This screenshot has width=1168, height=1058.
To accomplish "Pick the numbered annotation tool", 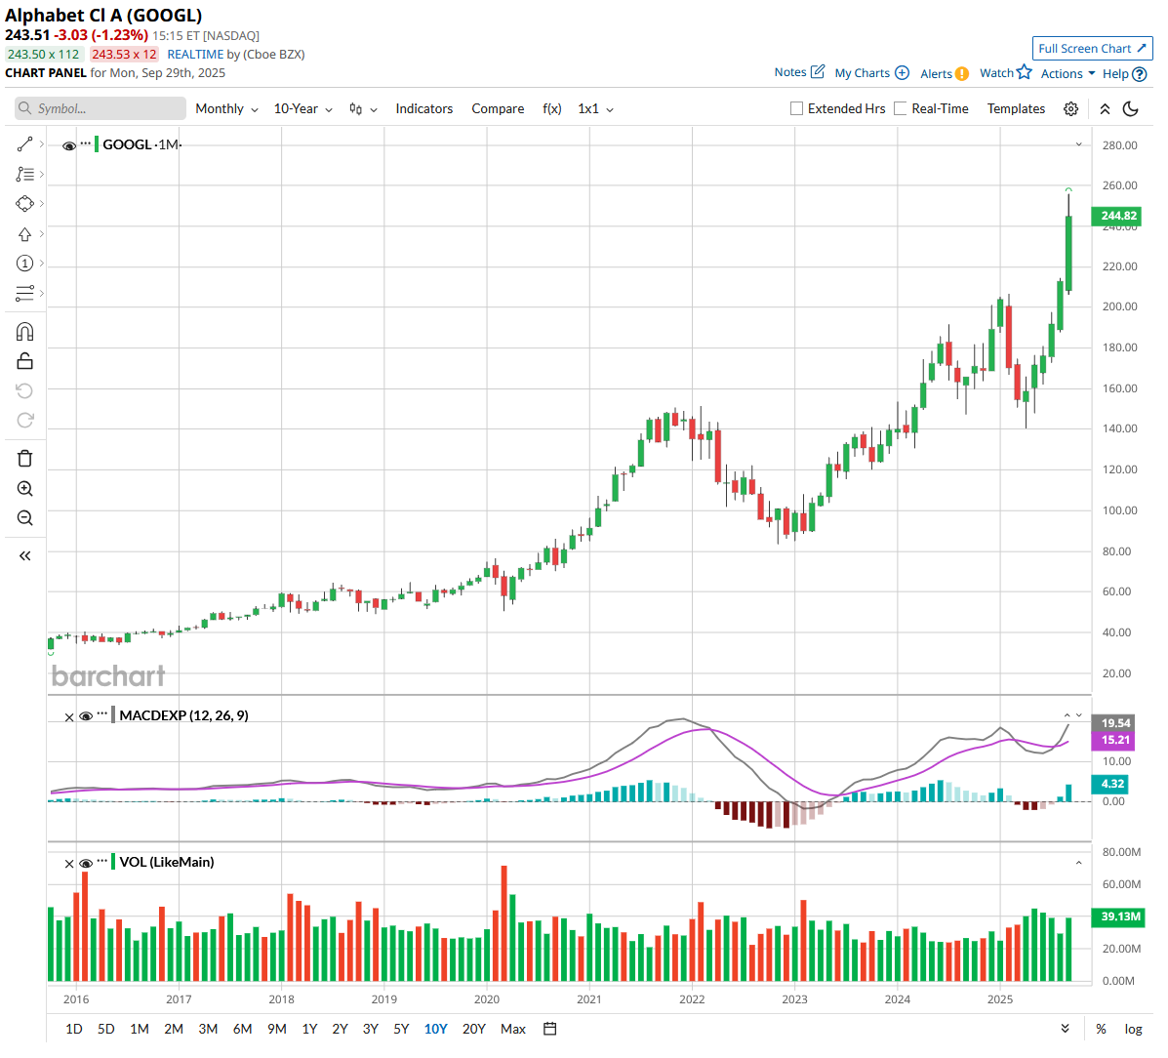I will (x=24, y=263).
